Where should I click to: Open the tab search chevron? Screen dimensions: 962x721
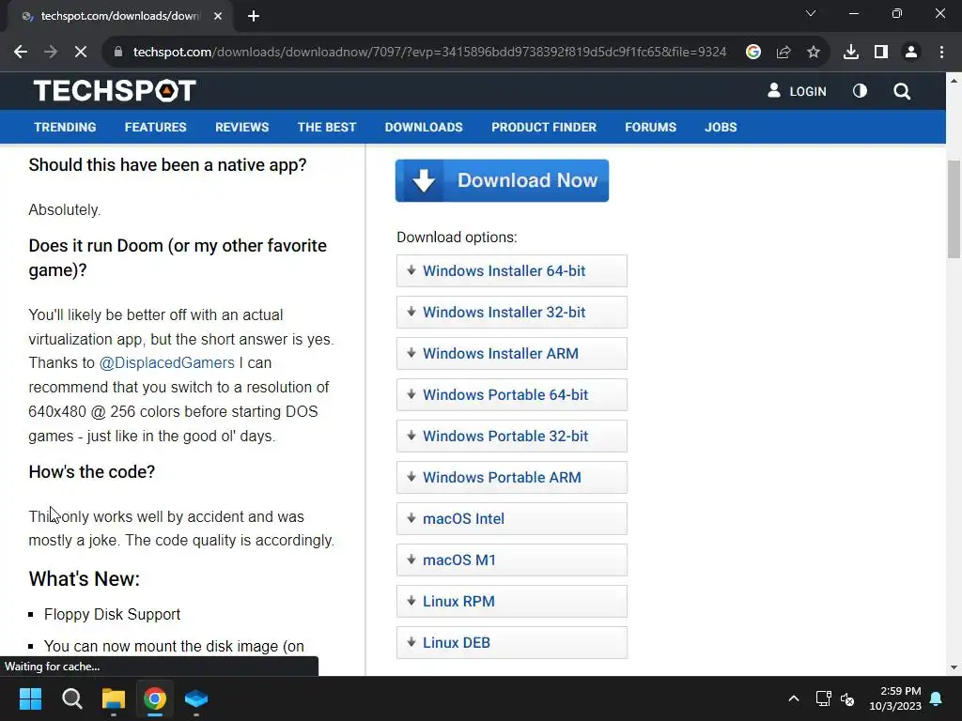click(x=811, y=13)
